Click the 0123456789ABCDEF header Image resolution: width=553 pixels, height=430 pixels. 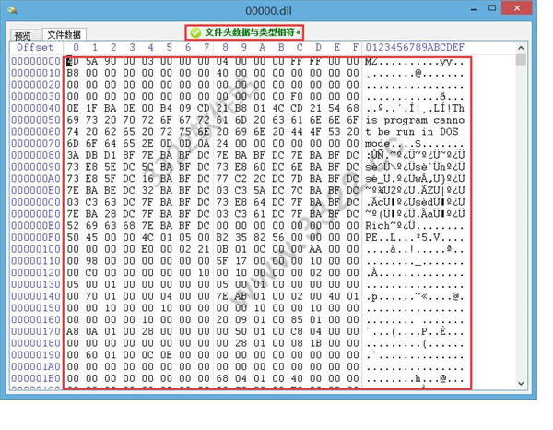click(415, 48)
